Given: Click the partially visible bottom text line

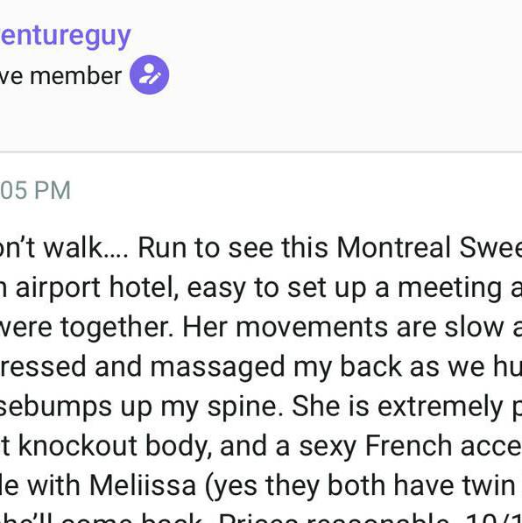Looking at the screenshot, I should (261, 517).
